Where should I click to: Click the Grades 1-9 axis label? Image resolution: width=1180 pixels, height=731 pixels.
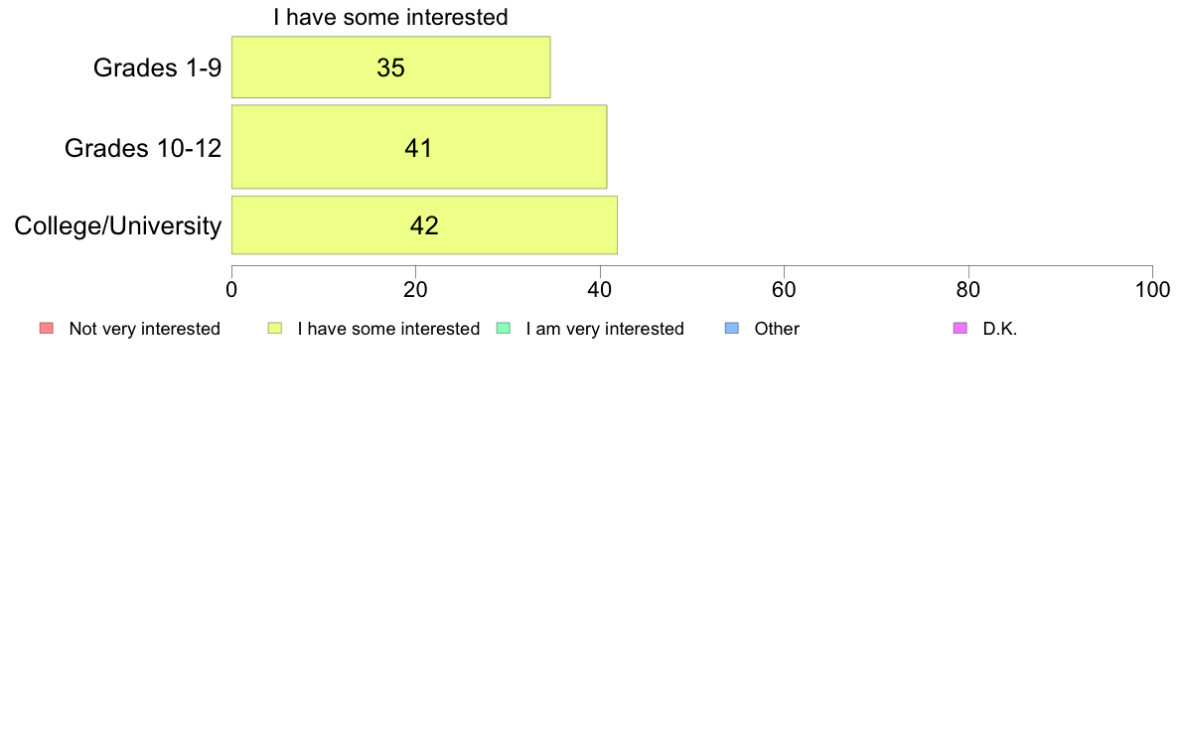157,68
